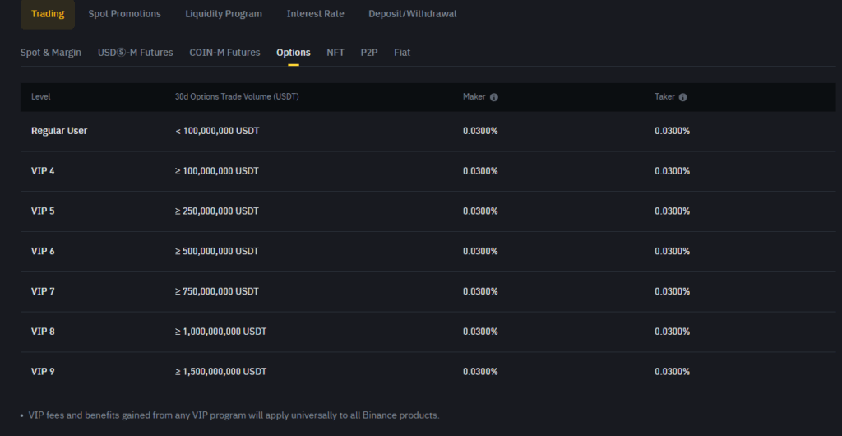This screenshot has width=842, height=436.
Task: Switch to NFT sub-tab
Action: [x=335, y=53]
